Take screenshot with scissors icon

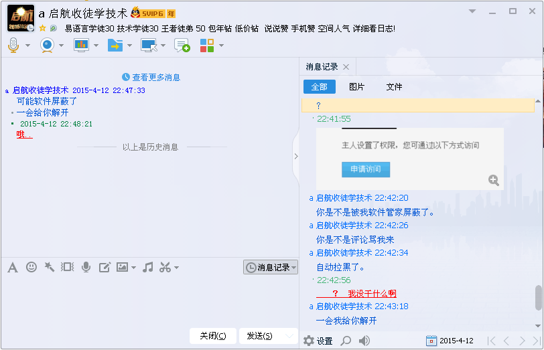165,267
